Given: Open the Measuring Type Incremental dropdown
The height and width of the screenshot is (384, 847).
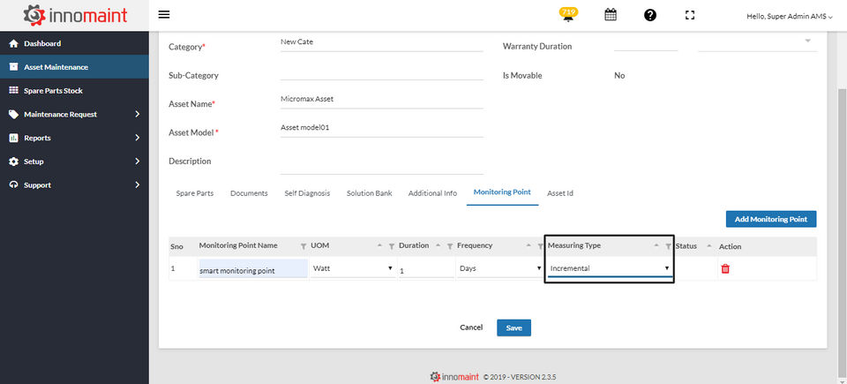Looking at the screenshot, I should coord(609,267).
